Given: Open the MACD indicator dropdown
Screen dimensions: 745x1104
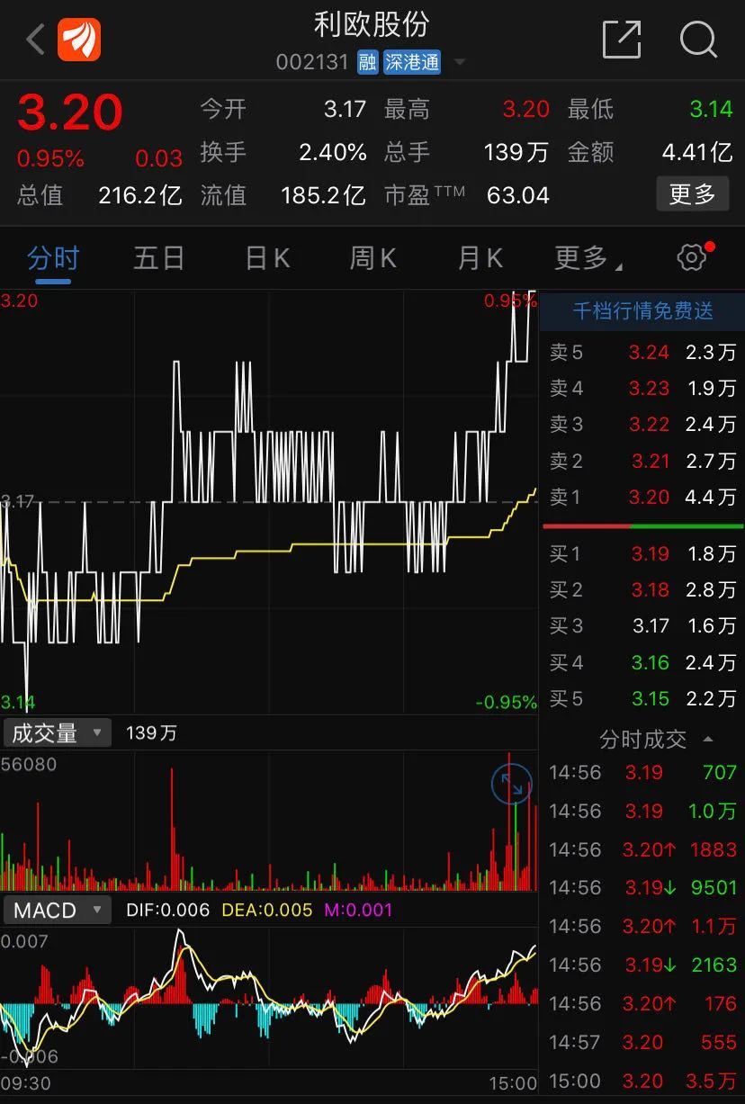Looking at the screenshot, I should (x=57, y=910).
